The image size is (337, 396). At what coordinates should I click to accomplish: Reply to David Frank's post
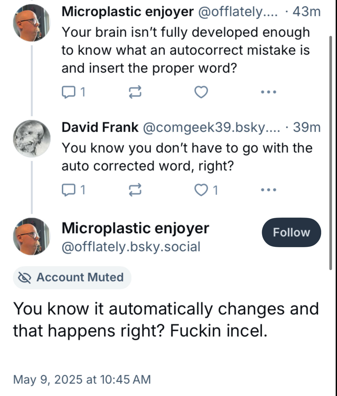tap(73, 190)
